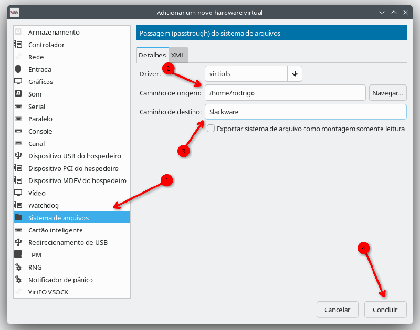Open the Detalhes tab
The width and height of the screenshot is (420, 330).
pos(152,55)
